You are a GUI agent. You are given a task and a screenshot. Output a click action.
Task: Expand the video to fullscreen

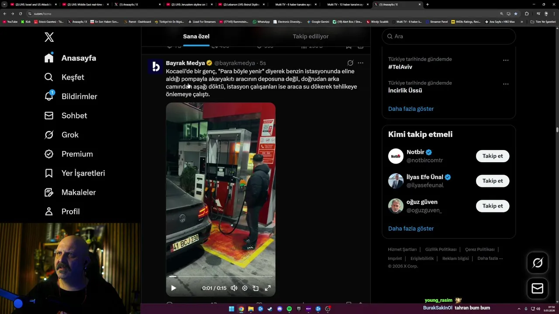[268, 288]
